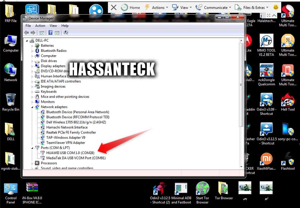The image size is (300, 208).
Task: Click the scrollbar down arrow in Device Manager
Action: pyautogui.click(x=241, y=167)
